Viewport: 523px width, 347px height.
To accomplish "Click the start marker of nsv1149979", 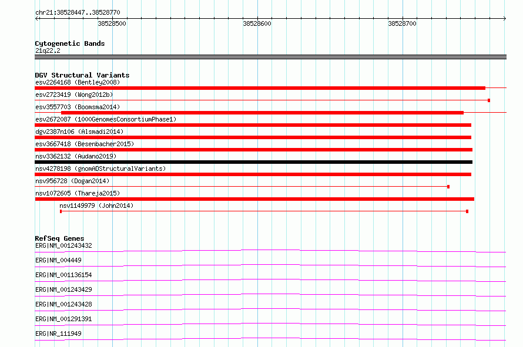I will (x=61, y=211).
